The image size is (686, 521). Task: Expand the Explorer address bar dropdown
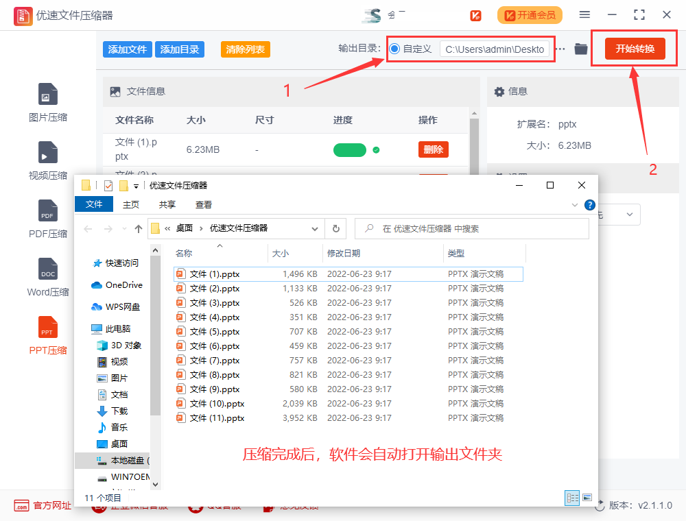click(315, 229)
